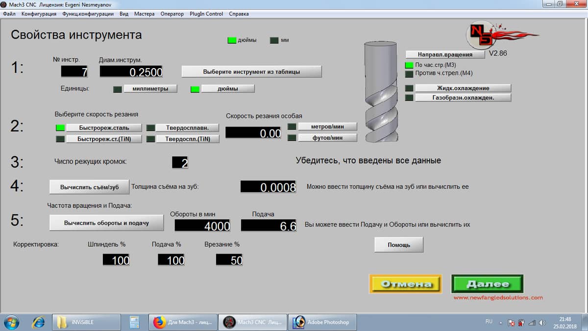The width and height of the screenshot is (588, 331).
Task: Click the volume icon in system tray
Action: point(542,323)
